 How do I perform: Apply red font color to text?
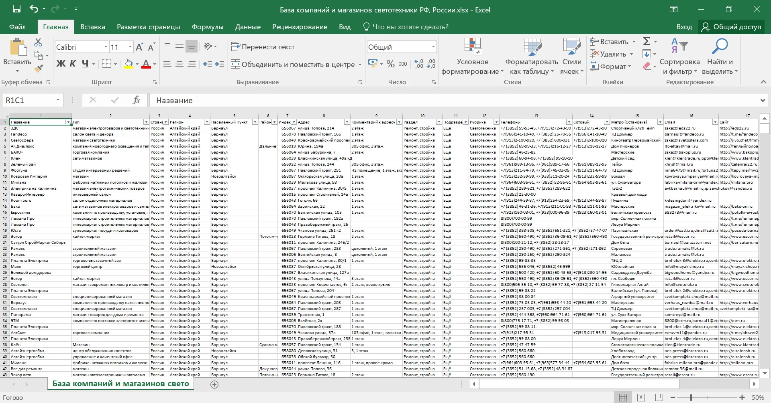click(146, 64)
